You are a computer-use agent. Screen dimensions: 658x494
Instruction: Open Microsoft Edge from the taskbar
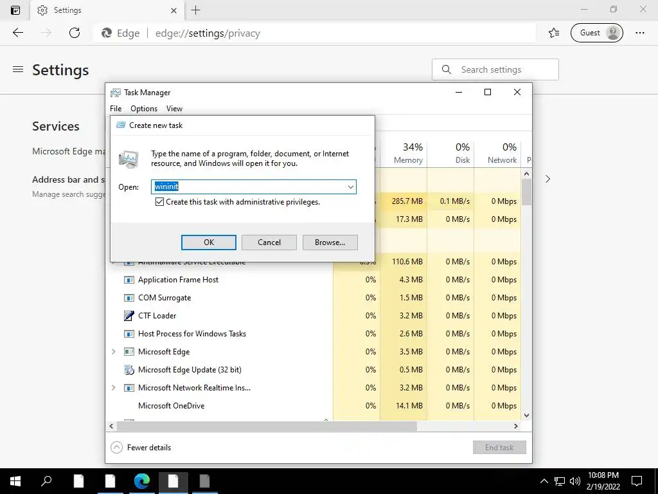coord(142,481)
